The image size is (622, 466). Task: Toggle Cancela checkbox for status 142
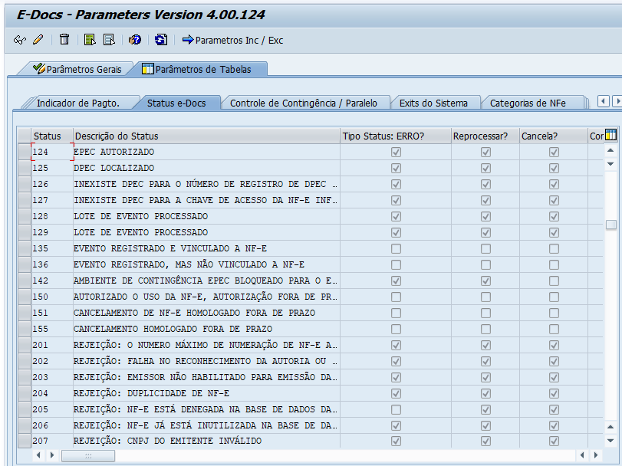tap(554, 281)
